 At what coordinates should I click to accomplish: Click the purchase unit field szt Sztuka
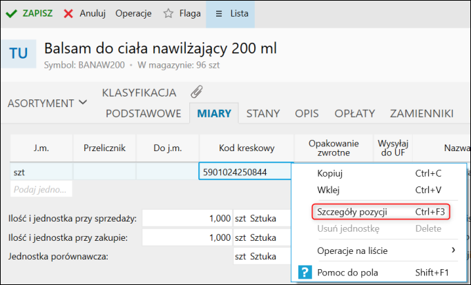coord(262,237)
